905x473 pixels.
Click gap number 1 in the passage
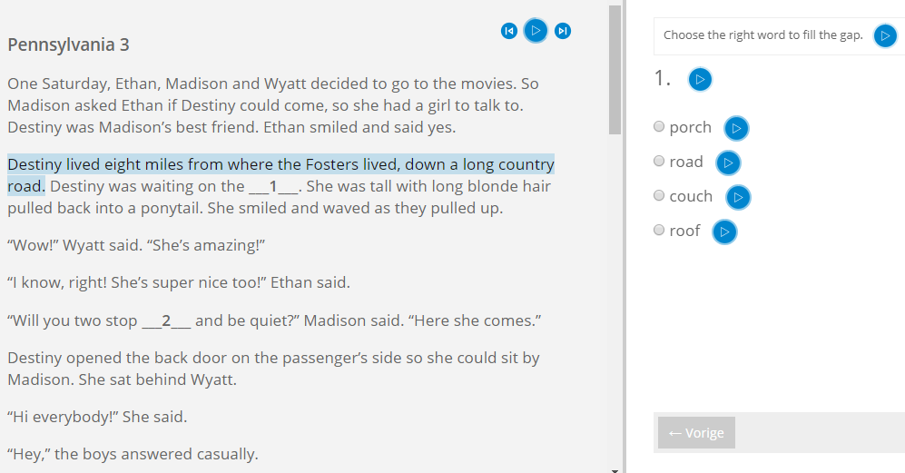[273, 186]
